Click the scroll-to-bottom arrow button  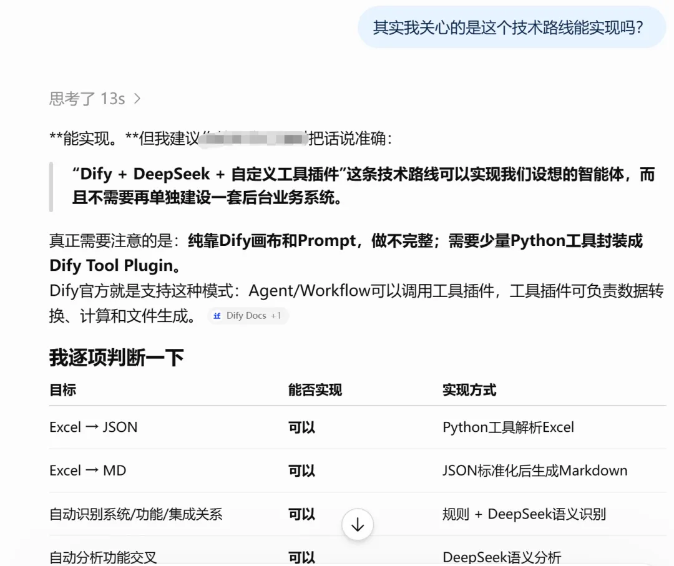coord(358,525)
